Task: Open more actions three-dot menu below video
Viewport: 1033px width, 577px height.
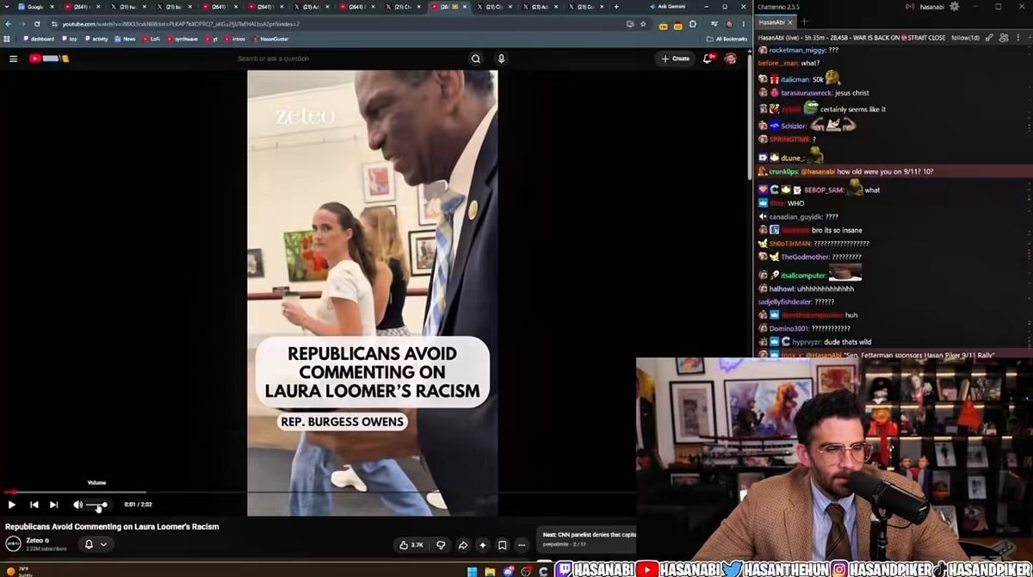Action: point(522,545)
